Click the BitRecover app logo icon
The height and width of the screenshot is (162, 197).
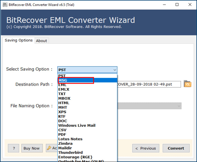[x=5, y=5]
